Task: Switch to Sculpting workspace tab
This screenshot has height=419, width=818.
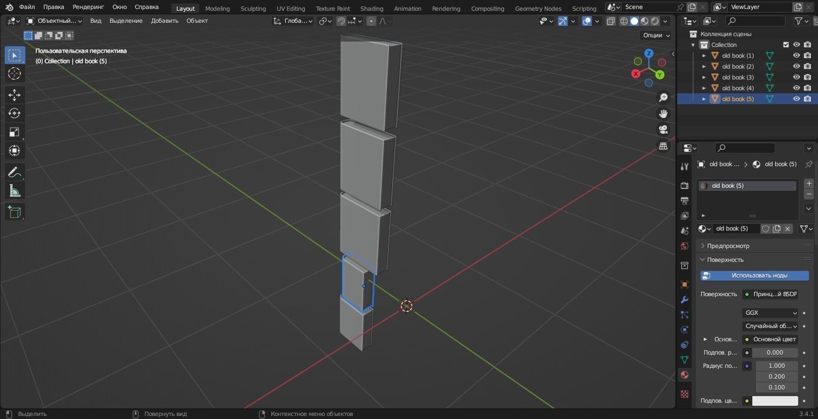Action: pos(253,8)
